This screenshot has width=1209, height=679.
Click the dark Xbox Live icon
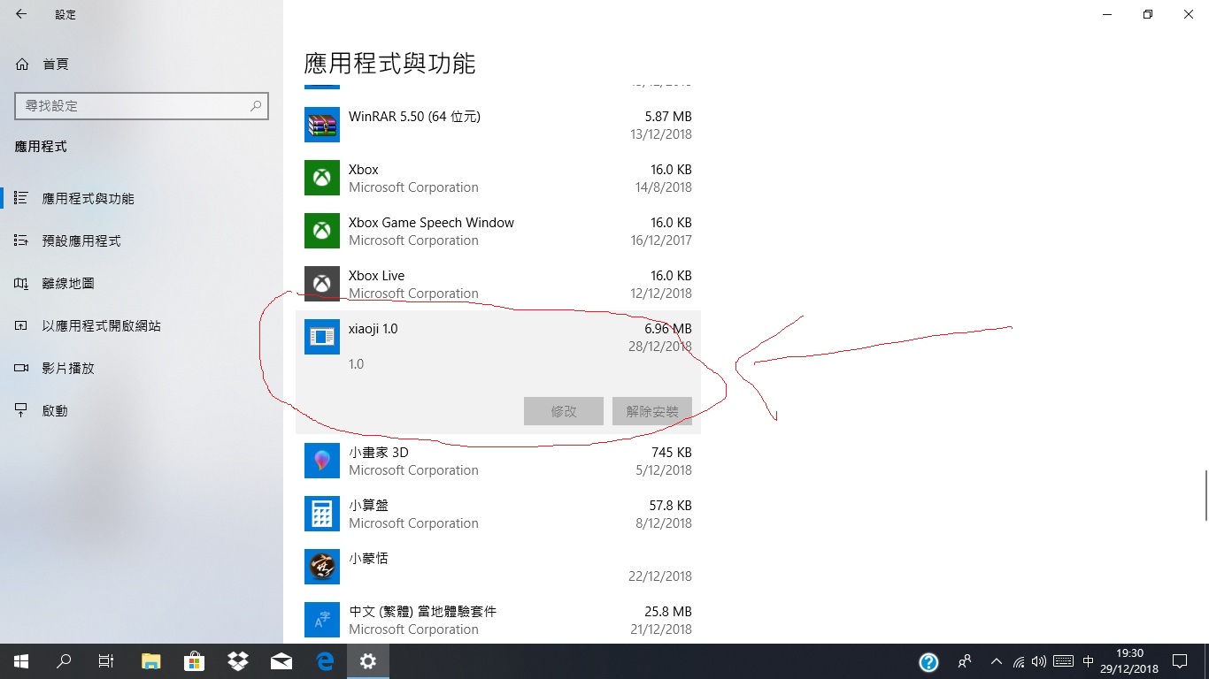[322, 284]
